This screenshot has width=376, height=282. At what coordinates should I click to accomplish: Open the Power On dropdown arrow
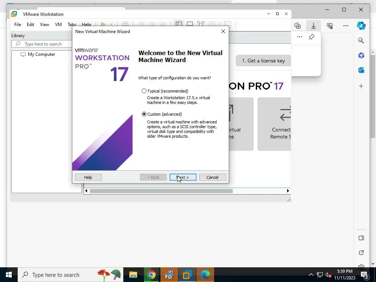(111, 25)
